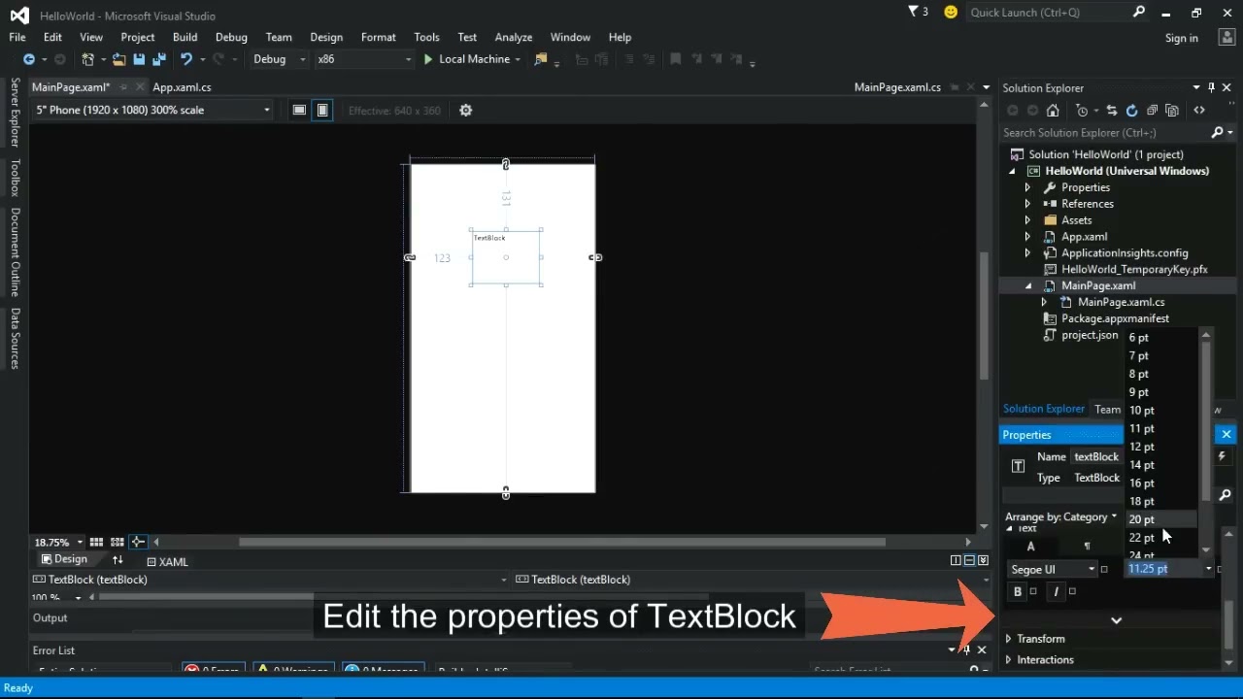
Task: Click the Save disk icon
Action: point(139,59)
